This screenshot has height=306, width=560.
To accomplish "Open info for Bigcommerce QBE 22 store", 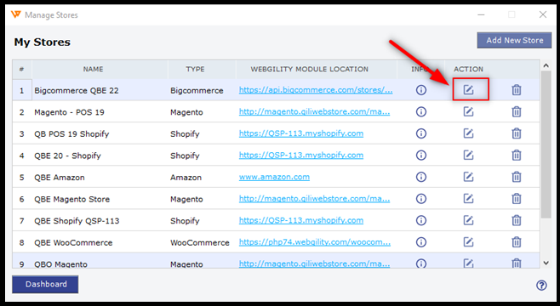I will point(421,90).
